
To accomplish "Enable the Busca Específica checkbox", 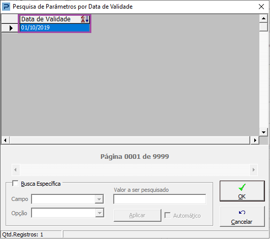I will (15, 183).
